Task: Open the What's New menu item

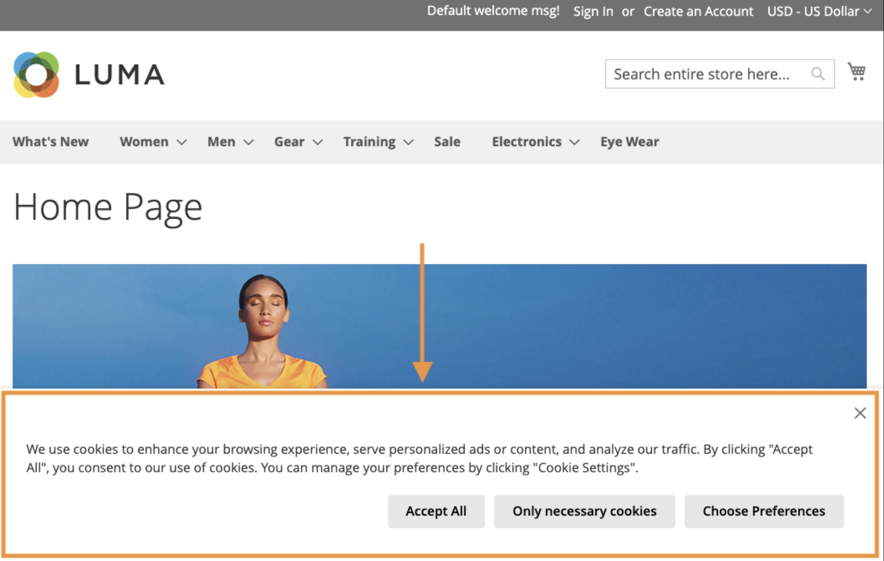Action: (x=51, y=142)
